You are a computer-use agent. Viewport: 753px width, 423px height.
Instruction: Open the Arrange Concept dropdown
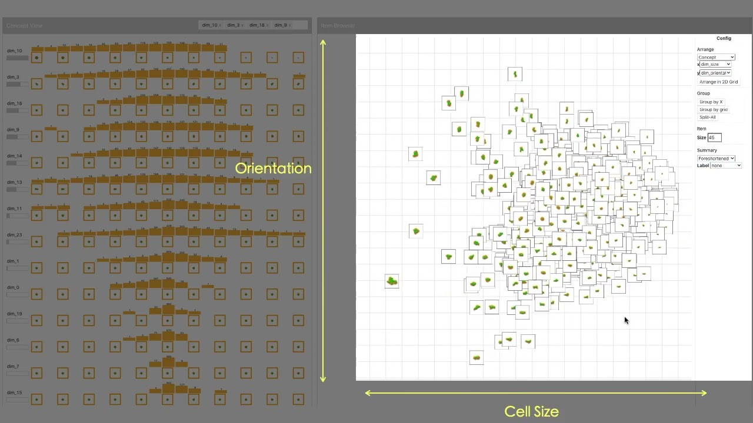[x=716, y=57]
